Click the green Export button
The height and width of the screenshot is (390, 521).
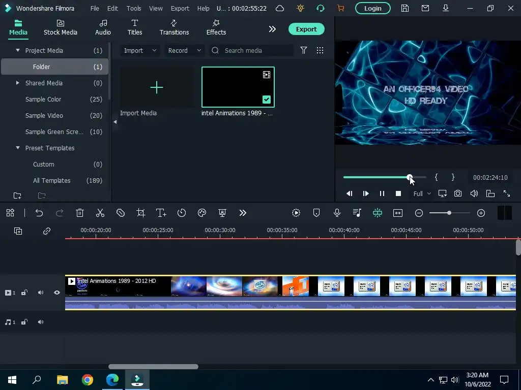point(306,29)
